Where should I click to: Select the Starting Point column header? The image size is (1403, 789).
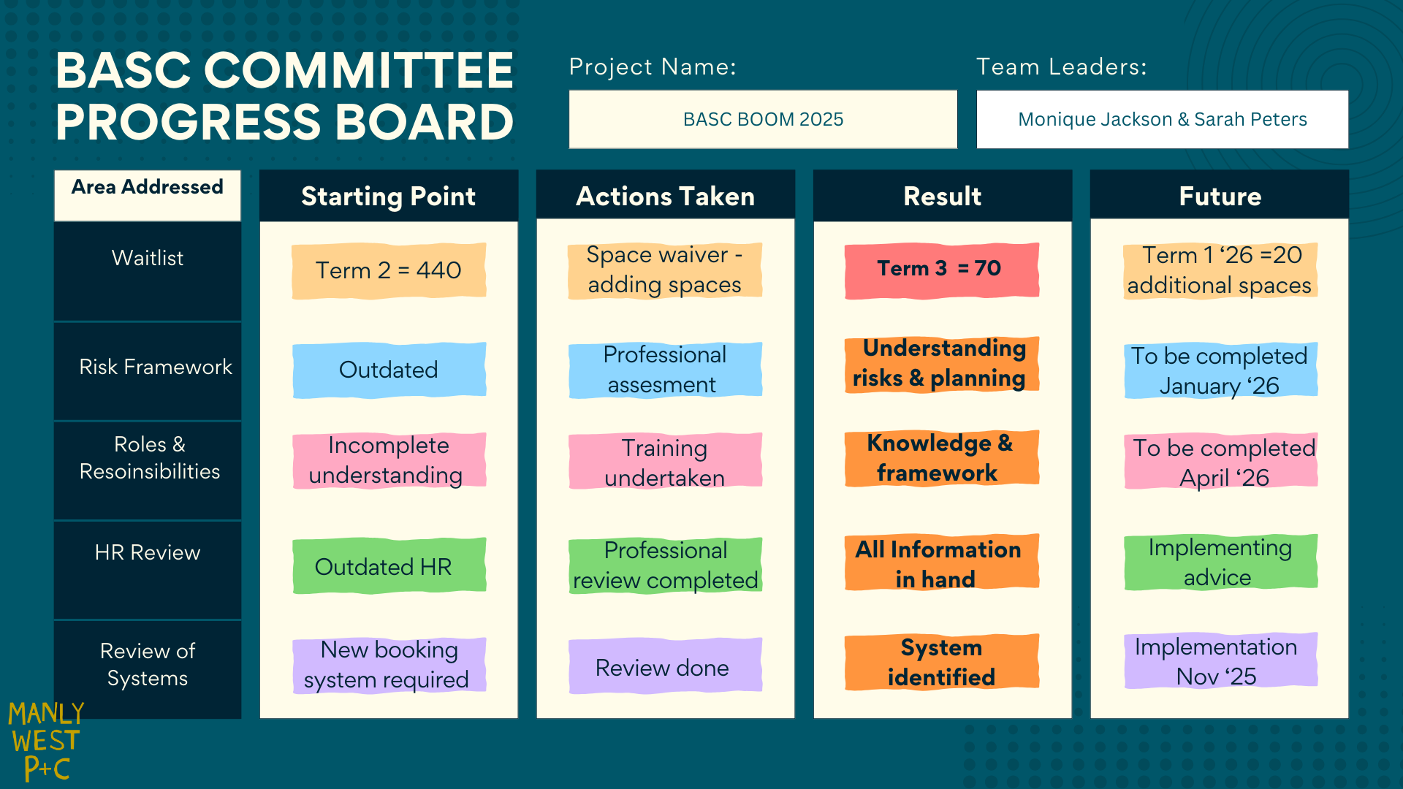point(388,196)
